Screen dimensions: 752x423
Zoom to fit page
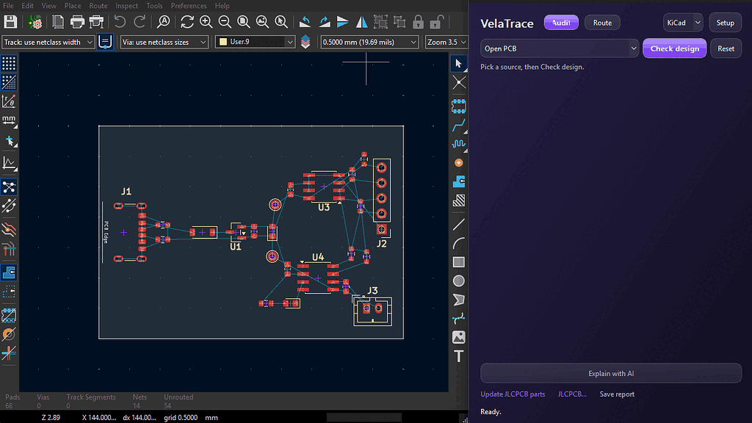[244, 22]
